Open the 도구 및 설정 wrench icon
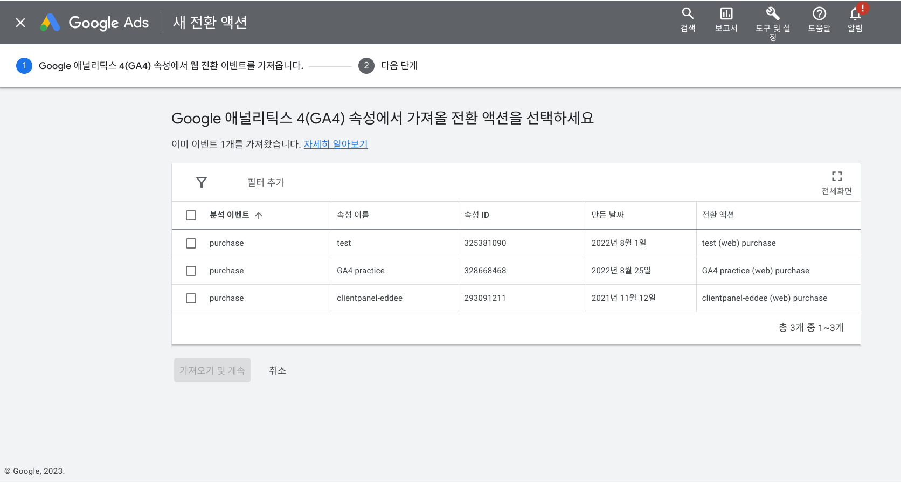 773,24
